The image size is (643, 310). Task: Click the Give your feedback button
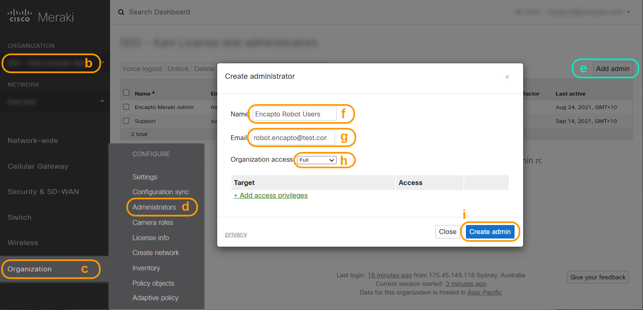tap(598, 277)
